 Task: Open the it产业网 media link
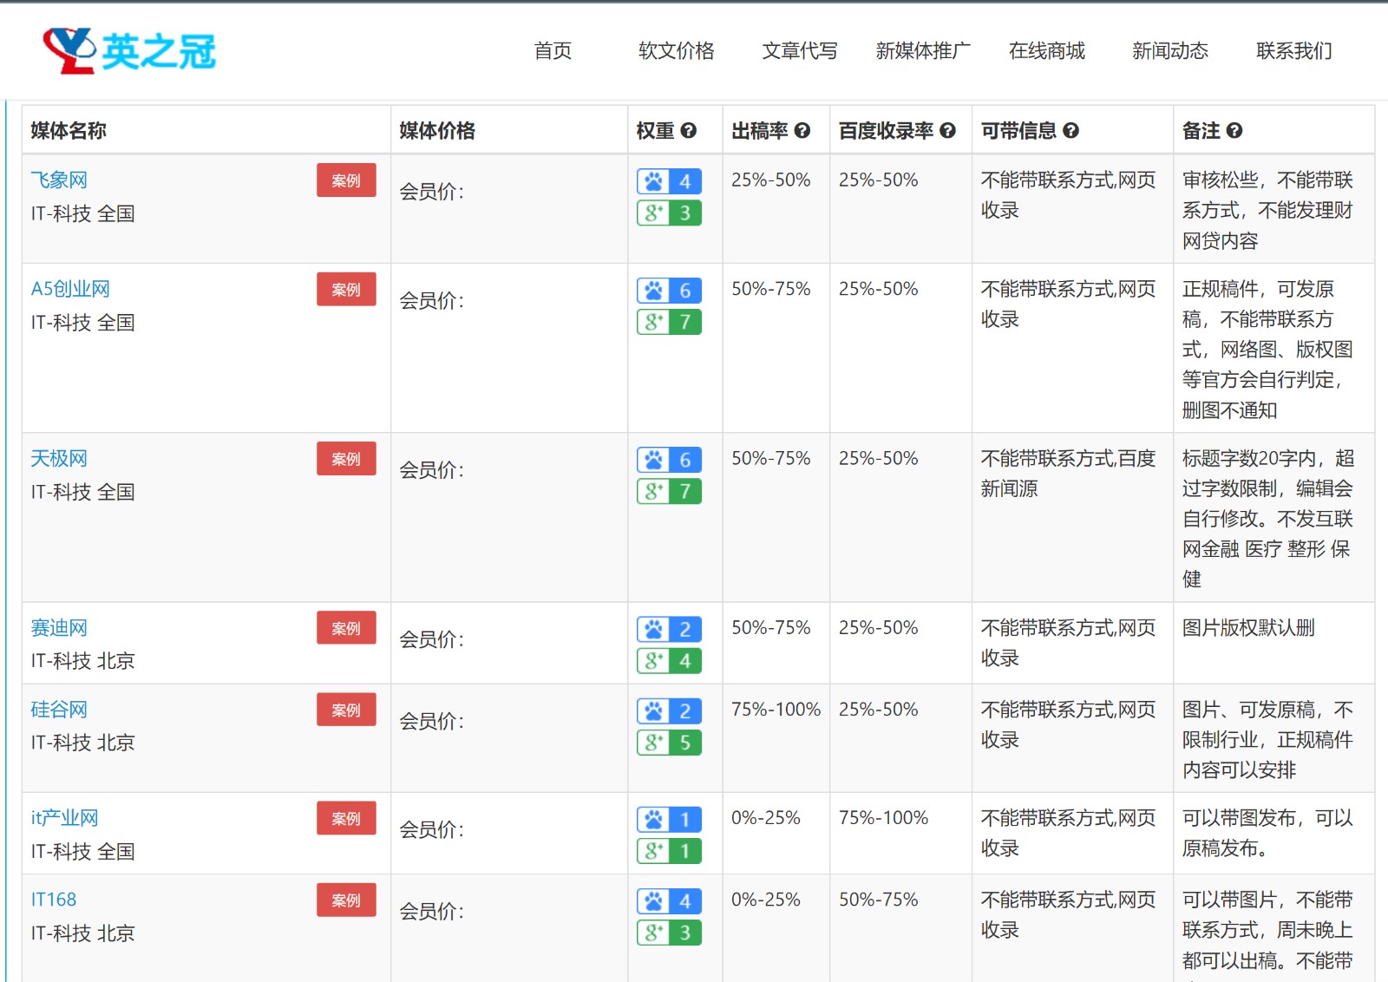[x=64, y=818]
